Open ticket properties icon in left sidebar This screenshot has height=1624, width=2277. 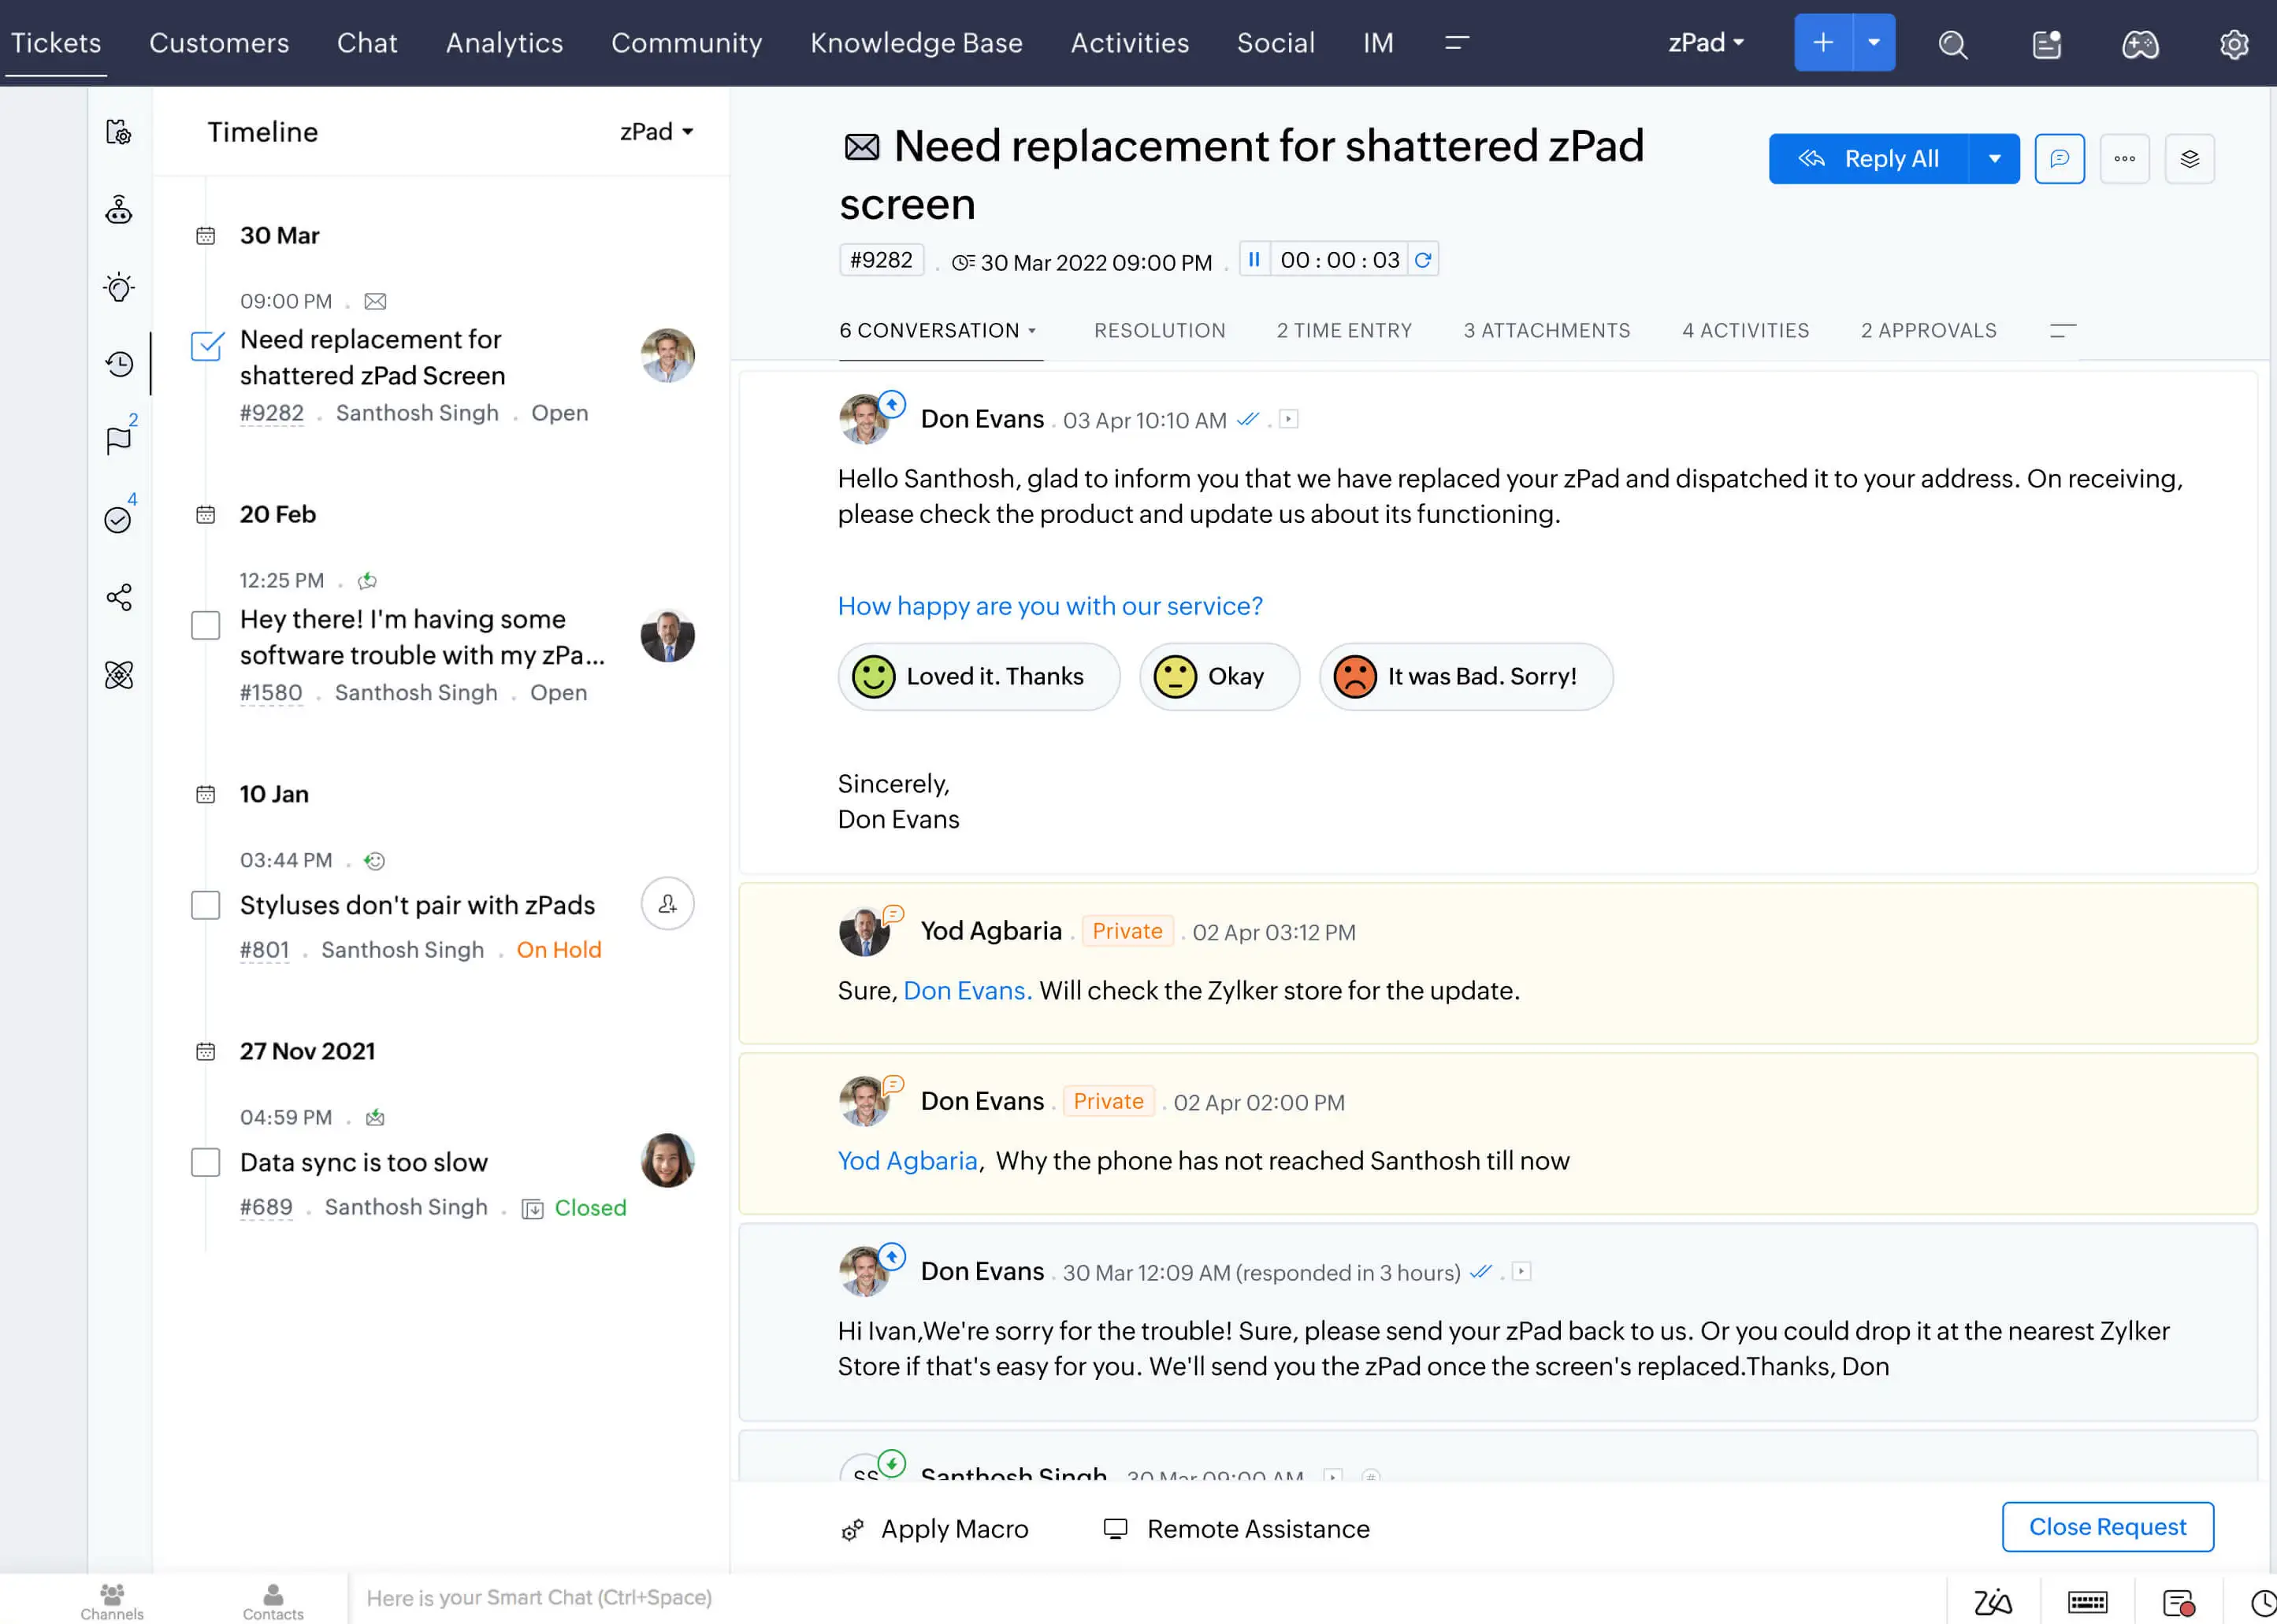pyautogui.click(x=119, y=131)
